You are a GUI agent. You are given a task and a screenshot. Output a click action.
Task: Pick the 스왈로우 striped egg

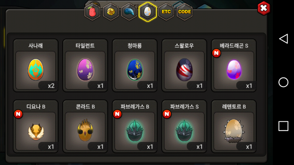pyautogui.click(x=184, y=65)
